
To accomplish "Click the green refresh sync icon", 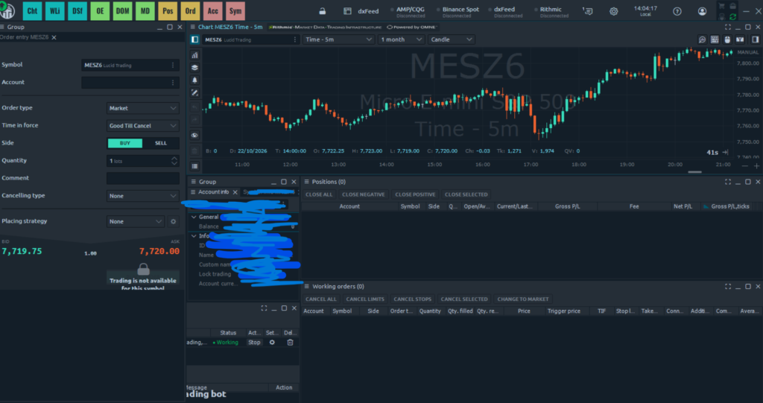I will point(733,16).
